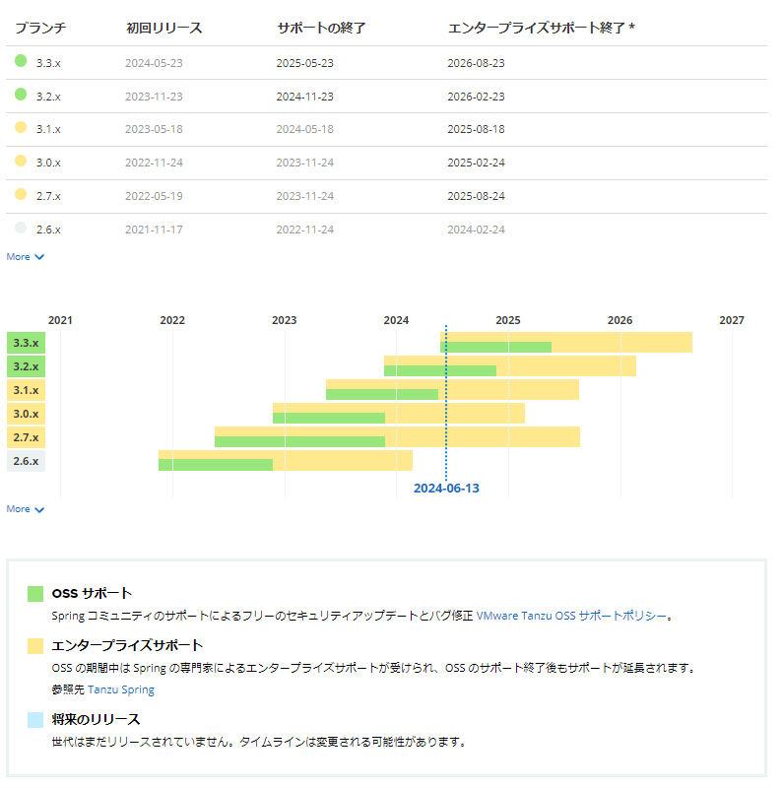The width and height of the screenshot is (782, 788).
Task: Click the 2021 year label on timeline
Action: [60, 320]
